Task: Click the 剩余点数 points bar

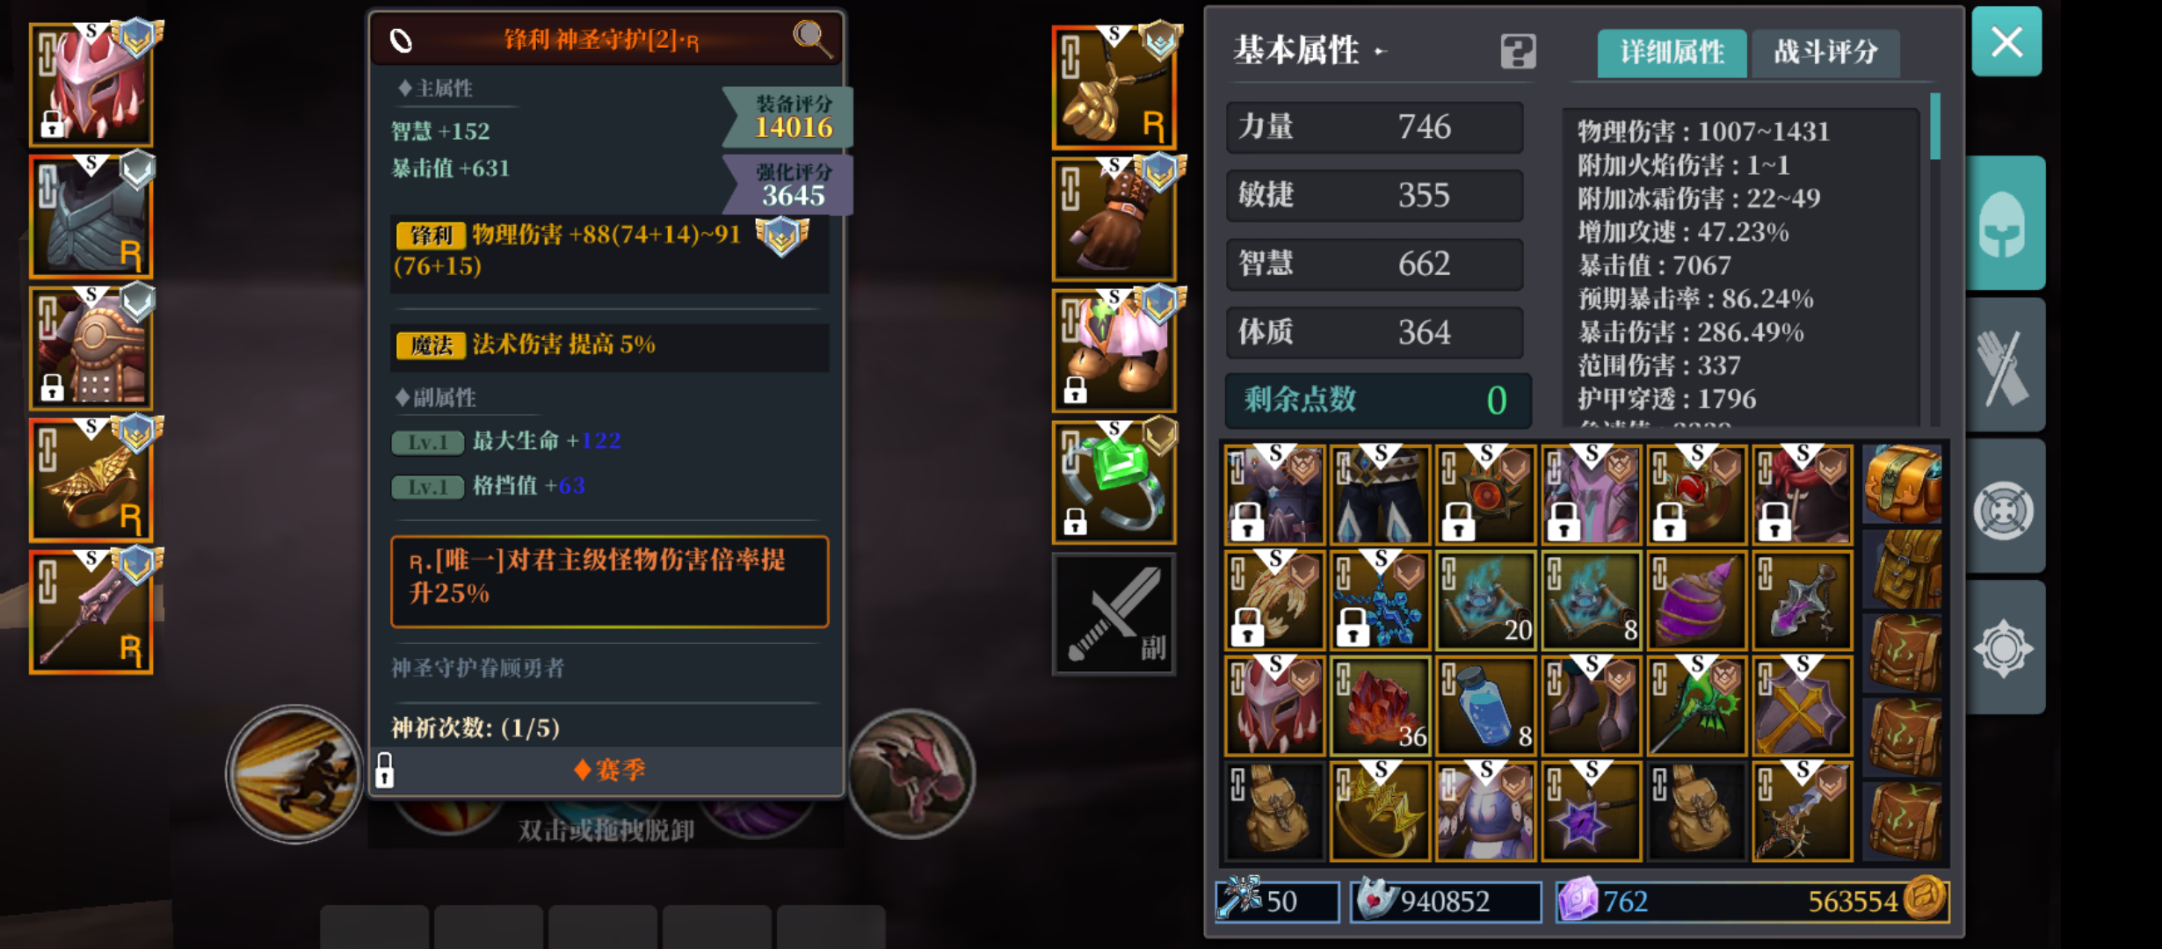Action: pos(1378,400)
